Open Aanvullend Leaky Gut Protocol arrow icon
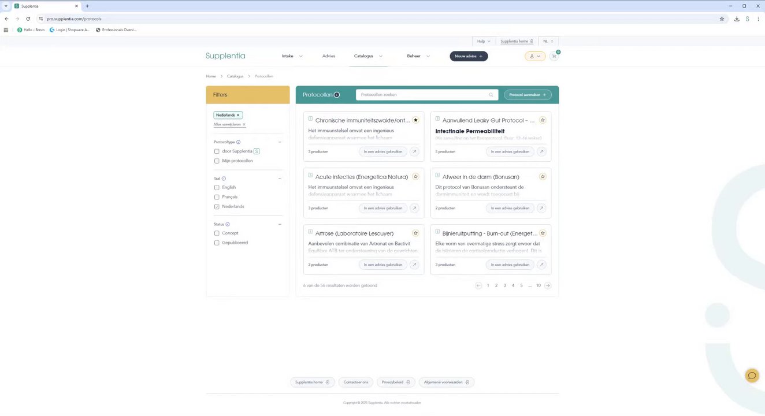The image size is (765, 416). click(541, 151)
